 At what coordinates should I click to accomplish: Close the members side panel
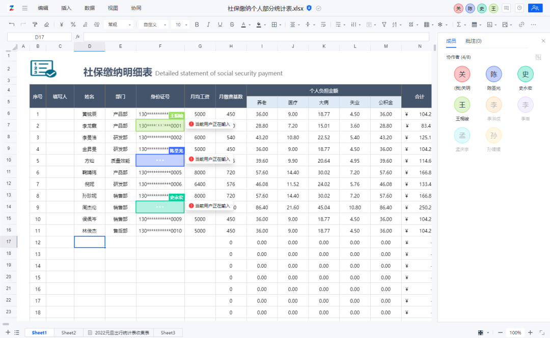point(543,41)
